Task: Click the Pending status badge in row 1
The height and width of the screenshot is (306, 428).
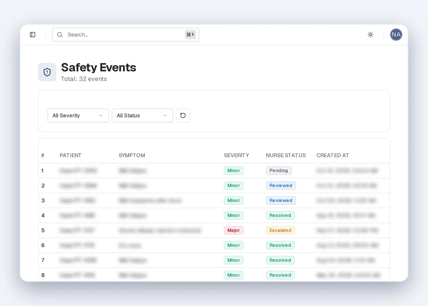Action: pos(279,170)
